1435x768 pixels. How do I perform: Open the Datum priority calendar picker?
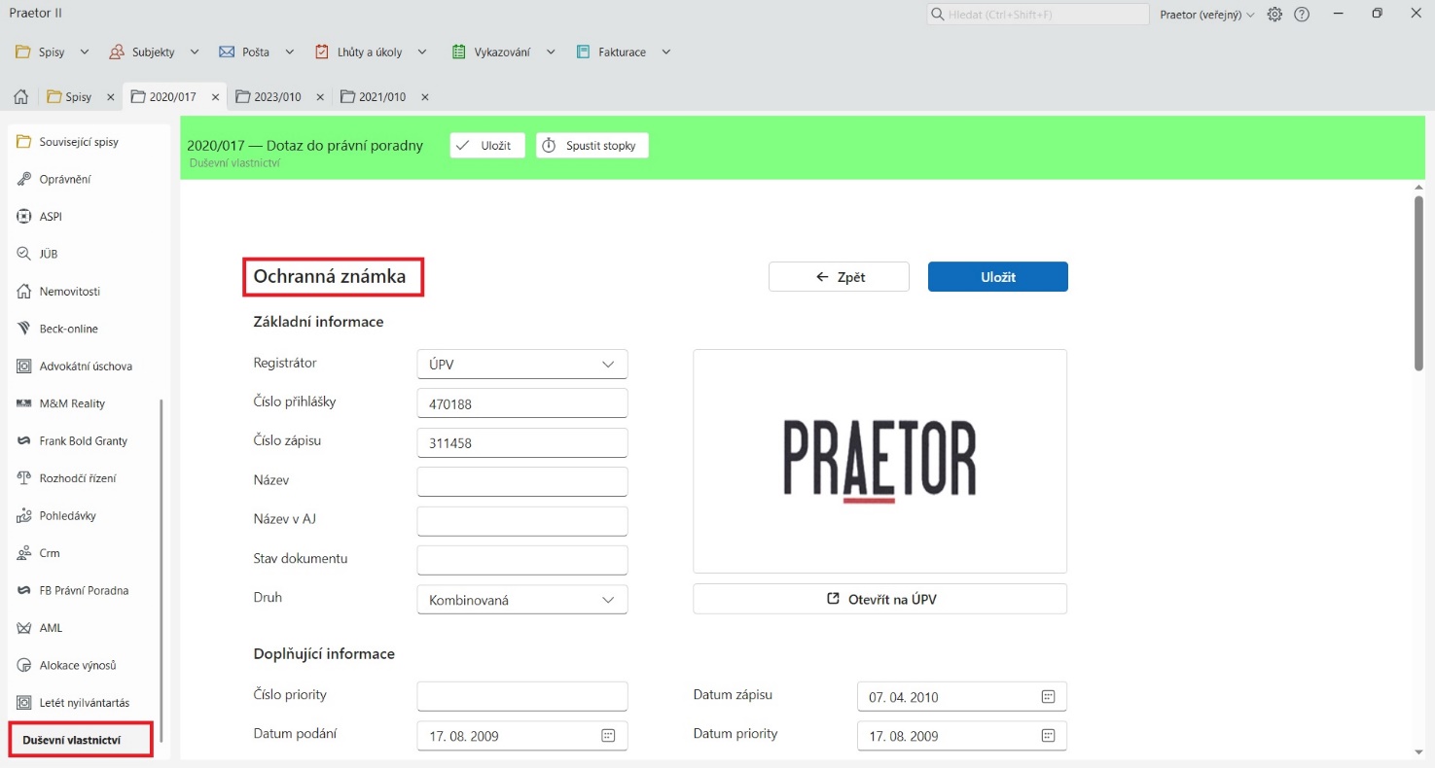pos(1047,736)
